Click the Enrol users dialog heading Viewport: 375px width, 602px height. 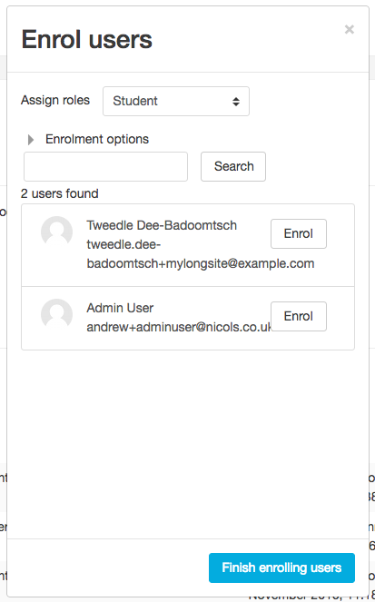(x=87, y=39)
